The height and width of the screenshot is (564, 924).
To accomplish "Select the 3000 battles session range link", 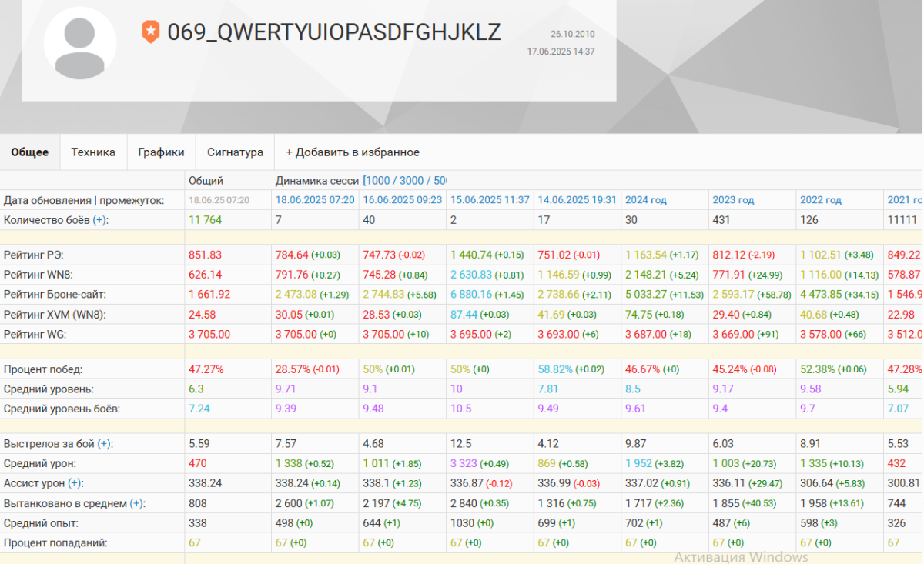I will pyautogui.click(x=412, y=181).
